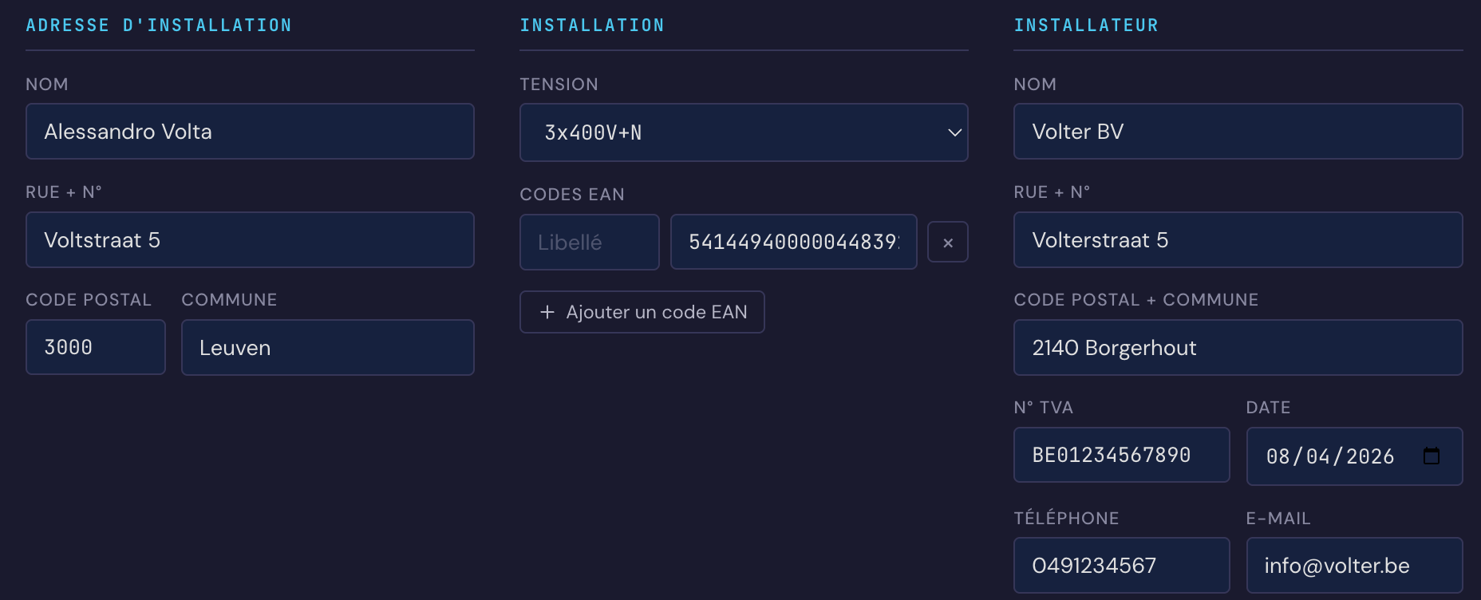Image resolution: width=1481 pixels, height=600 pixels.
Task: Open the date picker calendar icon
Action: tap(1432, 456)
